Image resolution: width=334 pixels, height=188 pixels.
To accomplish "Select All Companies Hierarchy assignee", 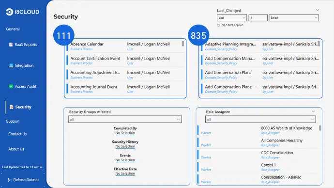I will (282, 141).
